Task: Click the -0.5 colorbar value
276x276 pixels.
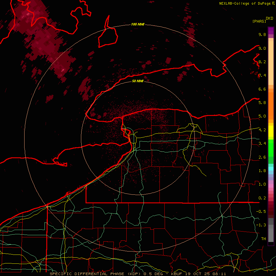Action: pyautogui.click(x=261, y=212)
